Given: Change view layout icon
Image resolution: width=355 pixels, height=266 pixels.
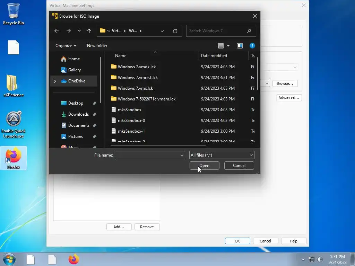Looking at the screenshot, I should coord(221,46).
